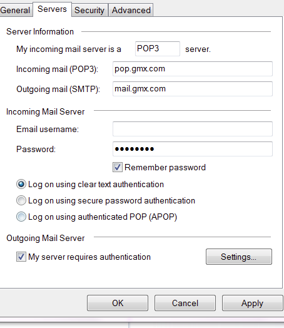Toggle My server requires authentication checkbox

(x=21, y=257)
